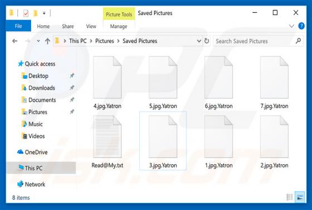Switch to Details view layout icon
Screen dimensions: 312x210
[290, 197]
